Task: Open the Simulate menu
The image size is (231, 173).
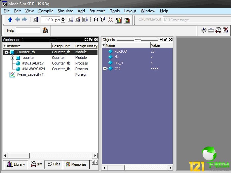Action: point(65,11)
